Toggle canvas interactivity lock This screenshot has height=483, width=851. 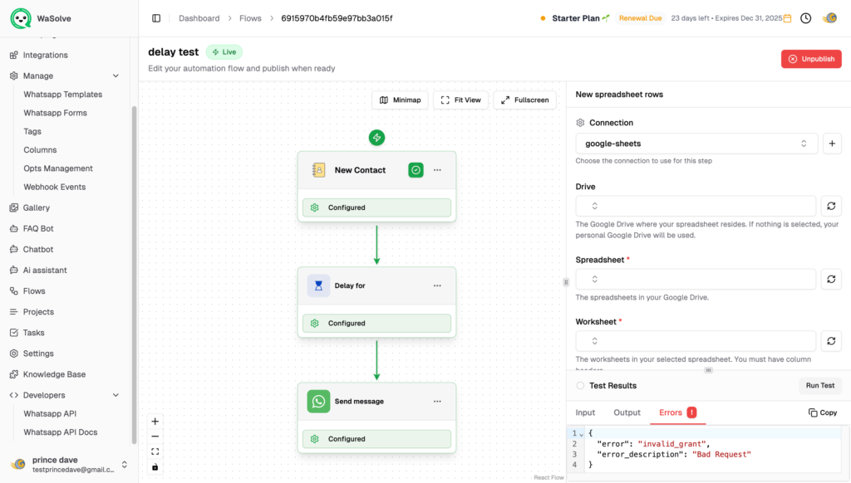(x=155, y=467)
